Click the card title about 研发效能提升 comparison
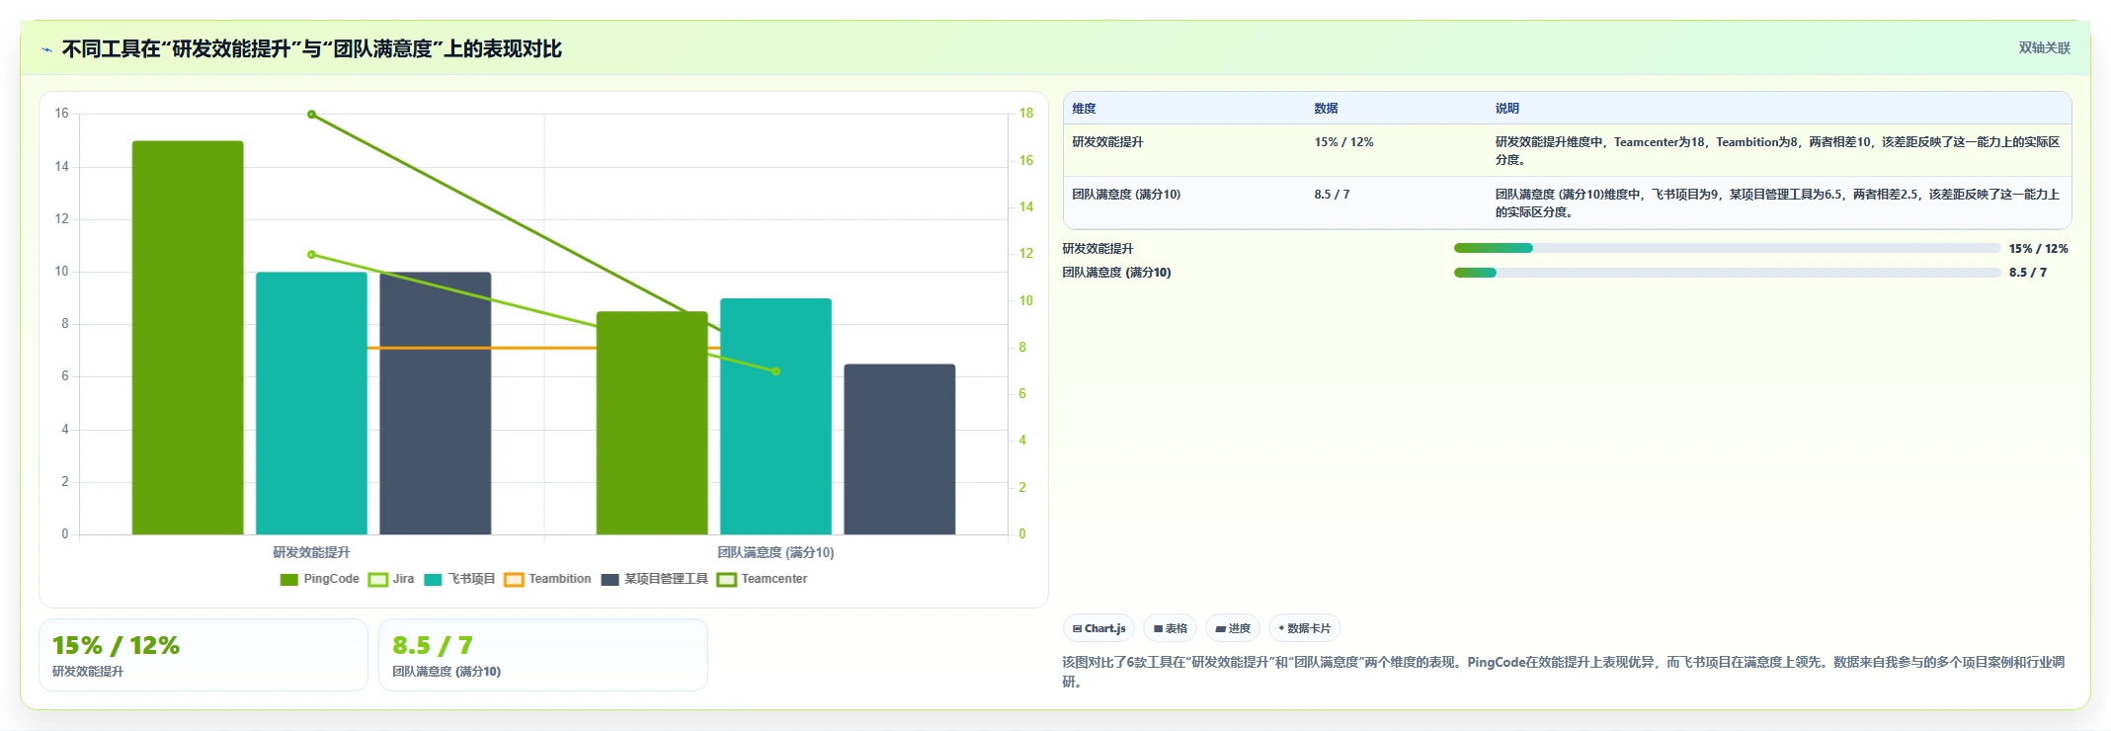The height and width of the screenshot is (731, 2111). click(312, 48)
